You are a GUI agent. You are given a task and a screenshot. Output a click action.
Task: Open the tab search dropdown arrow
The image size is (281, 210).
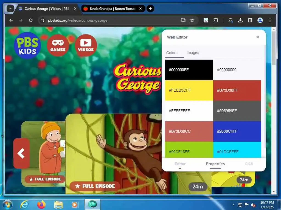pyautogui.click(x=10, y=8)
